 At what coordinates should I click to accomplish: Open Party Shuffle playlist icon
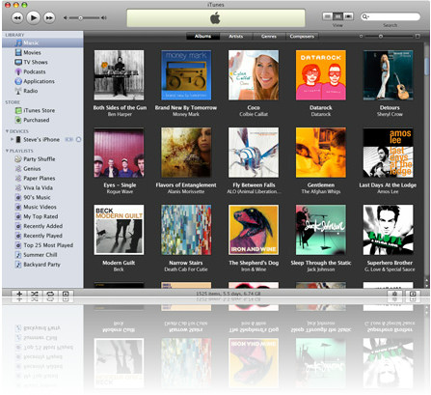(18, 159)
